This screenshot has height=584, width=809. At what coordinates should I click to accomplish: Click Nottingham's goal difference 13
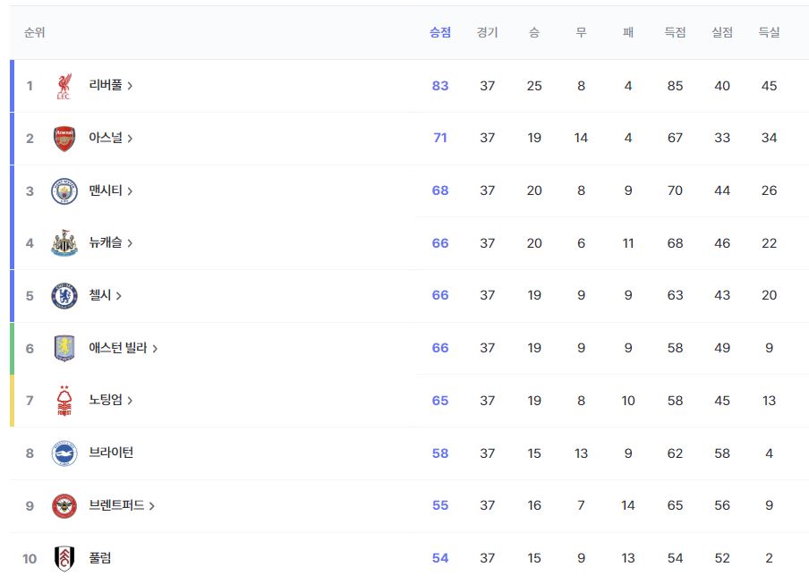[769, 401]
